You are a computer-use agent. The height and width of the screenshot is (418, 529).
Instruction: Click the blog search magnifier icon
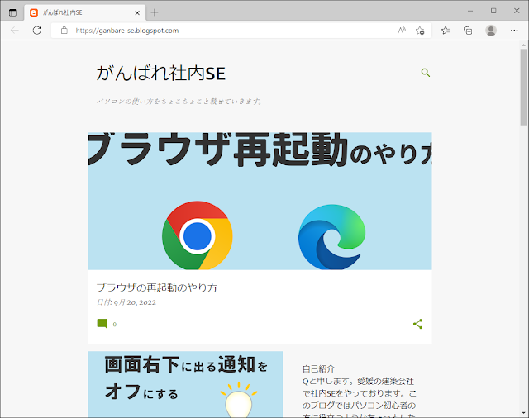pyautogui.click(x=426, y=73)
